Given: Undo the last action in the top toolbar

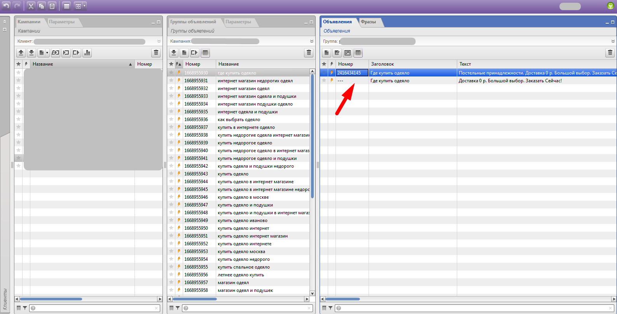Looking at the screenshot, I should tap(6, 6).
